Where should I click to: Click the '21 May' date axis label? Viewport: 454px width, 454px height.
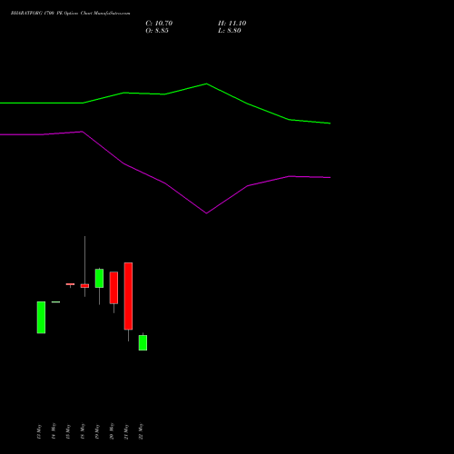[126, 431]
